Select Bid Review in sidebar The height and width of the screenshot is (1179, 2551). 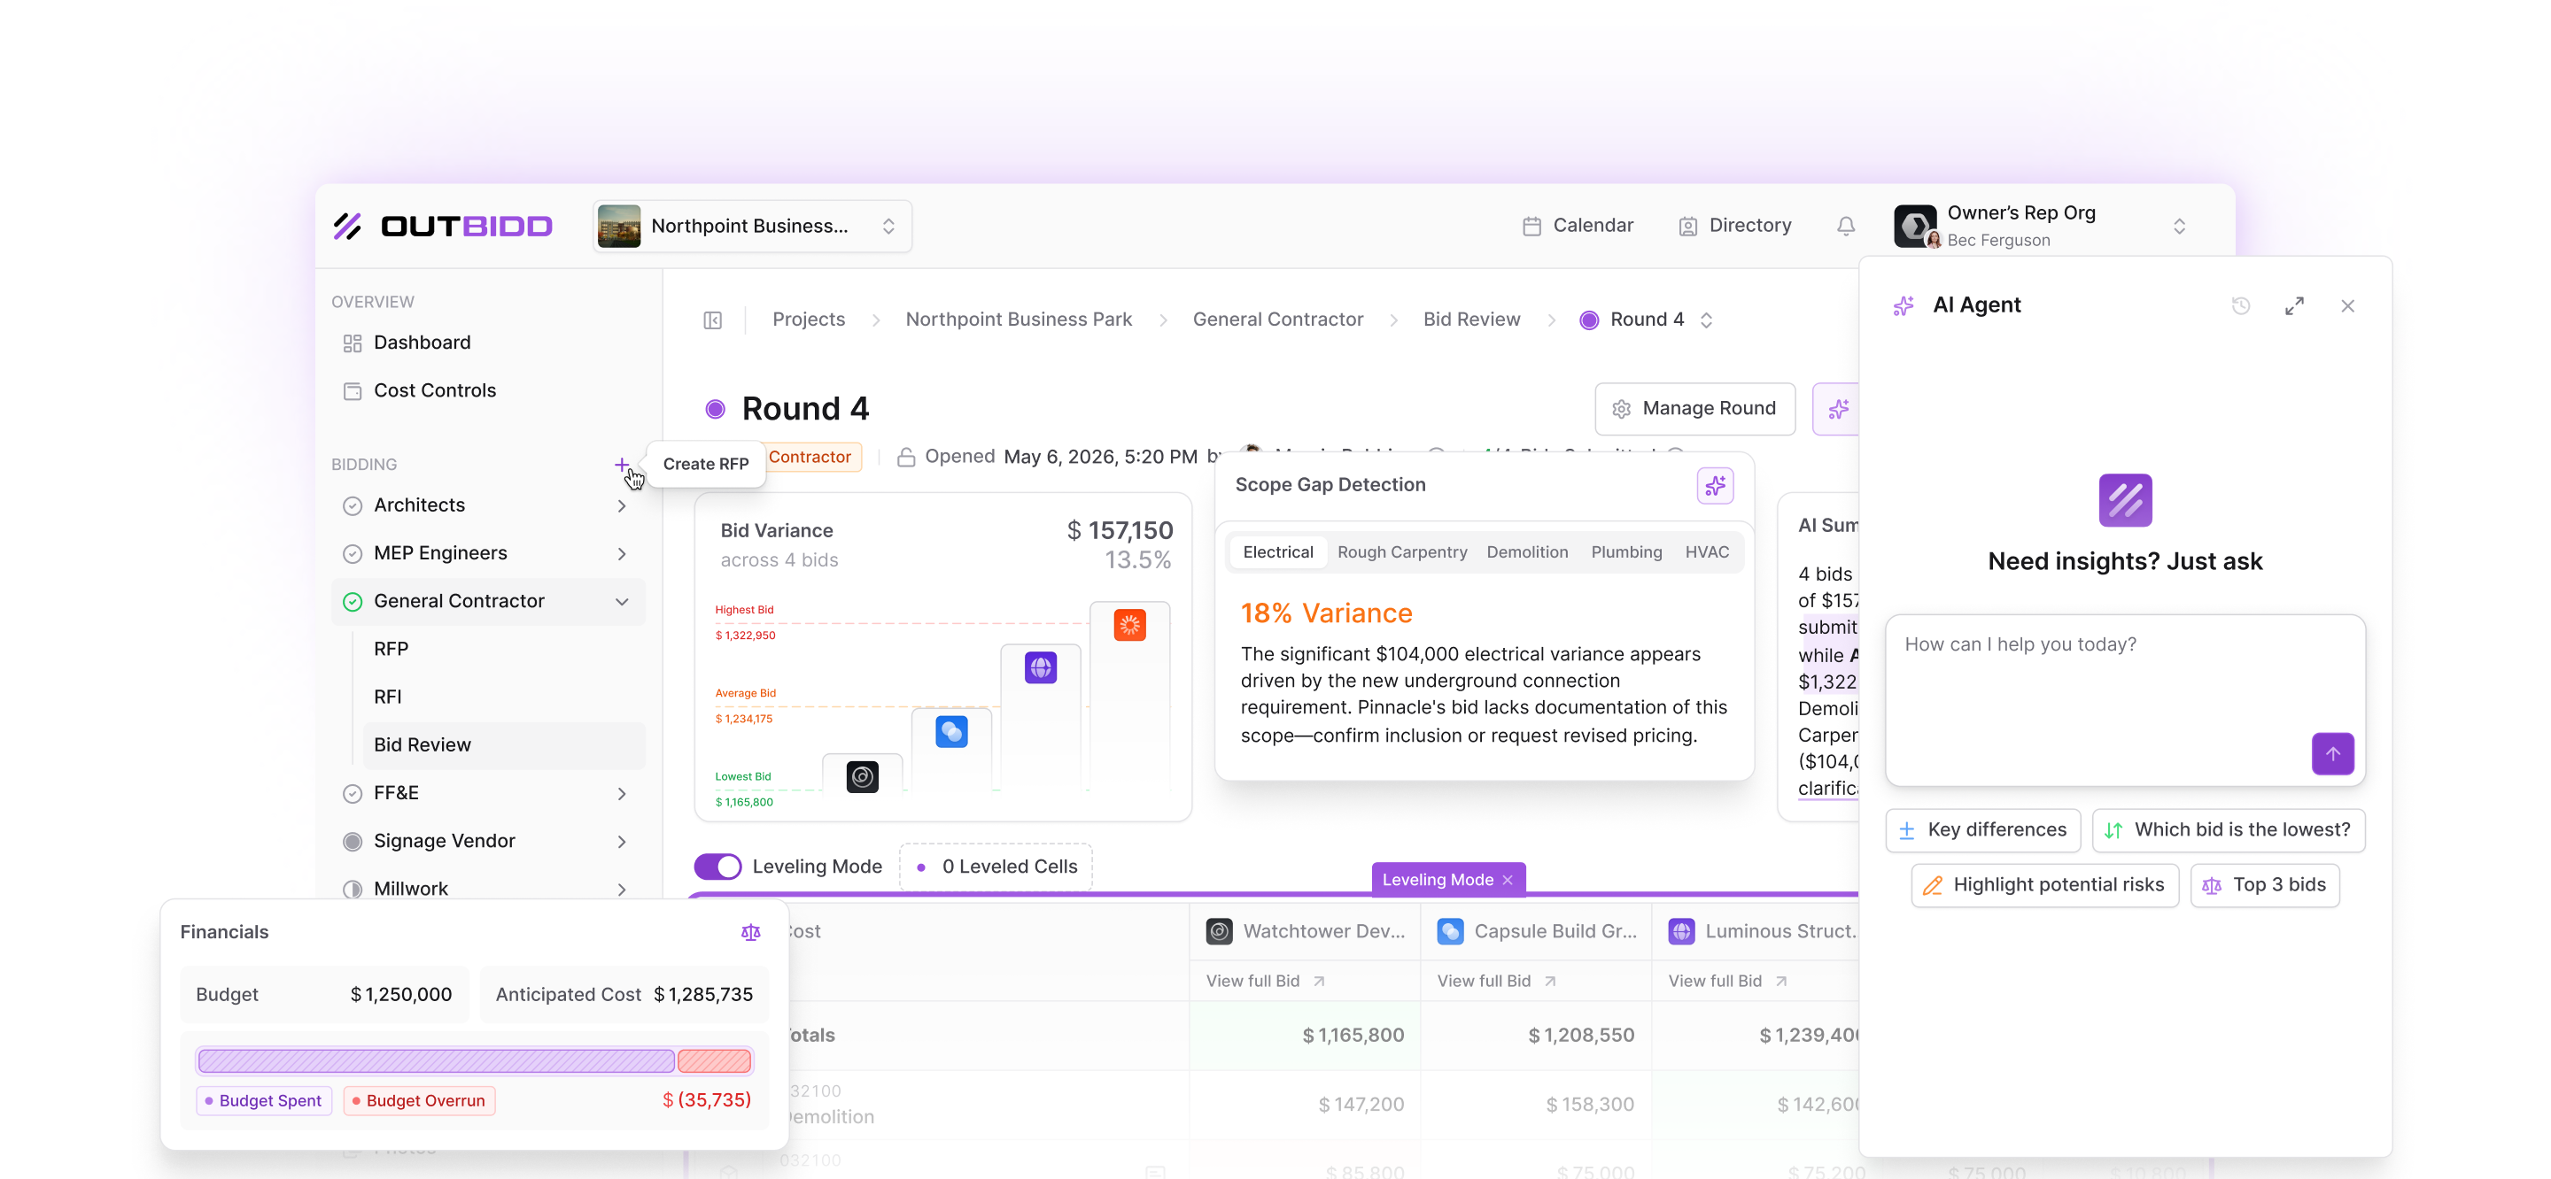(504, 745)
